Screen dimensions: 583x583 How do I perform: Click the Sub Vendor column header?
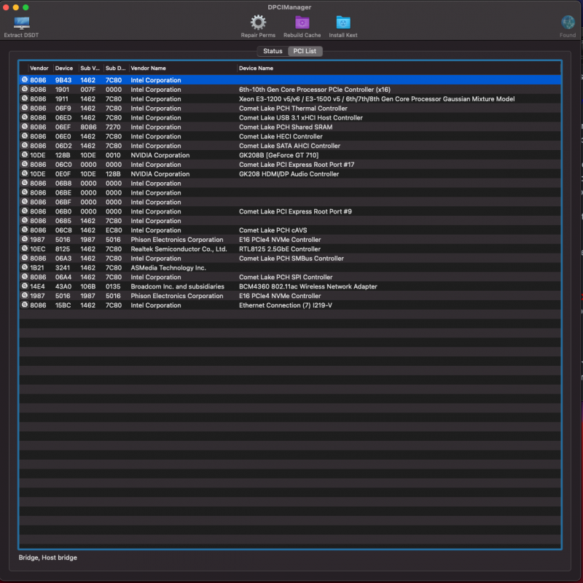point(89,68)
